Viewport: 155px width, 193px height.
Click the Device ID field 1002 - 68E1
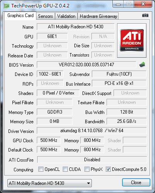[x=50, y=74]
